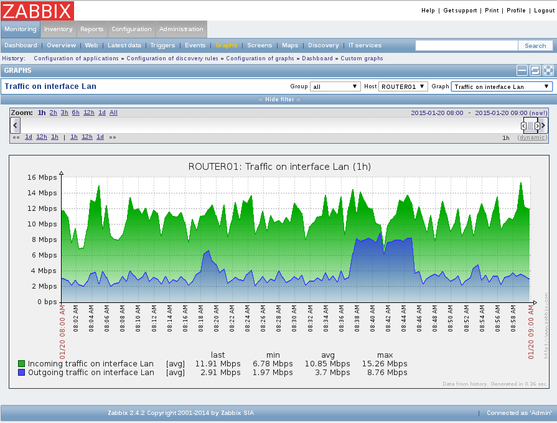Click into the search input field

pos(466,45)
